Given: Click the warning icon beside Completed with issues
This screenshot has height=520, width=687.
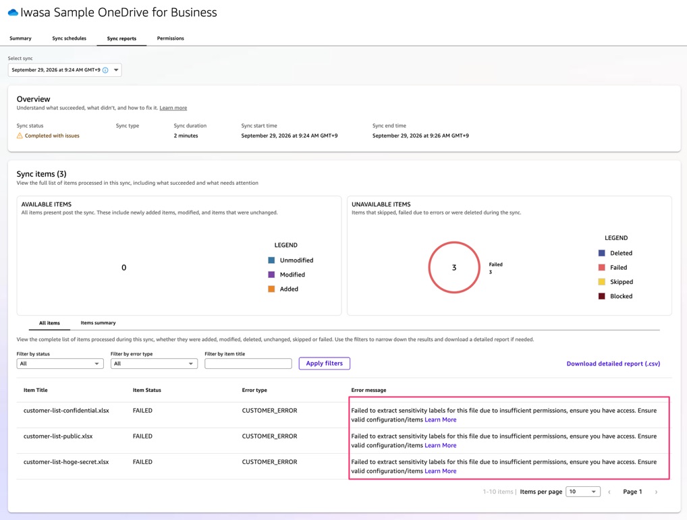Looking at the screenshot, I should point(20,136).
